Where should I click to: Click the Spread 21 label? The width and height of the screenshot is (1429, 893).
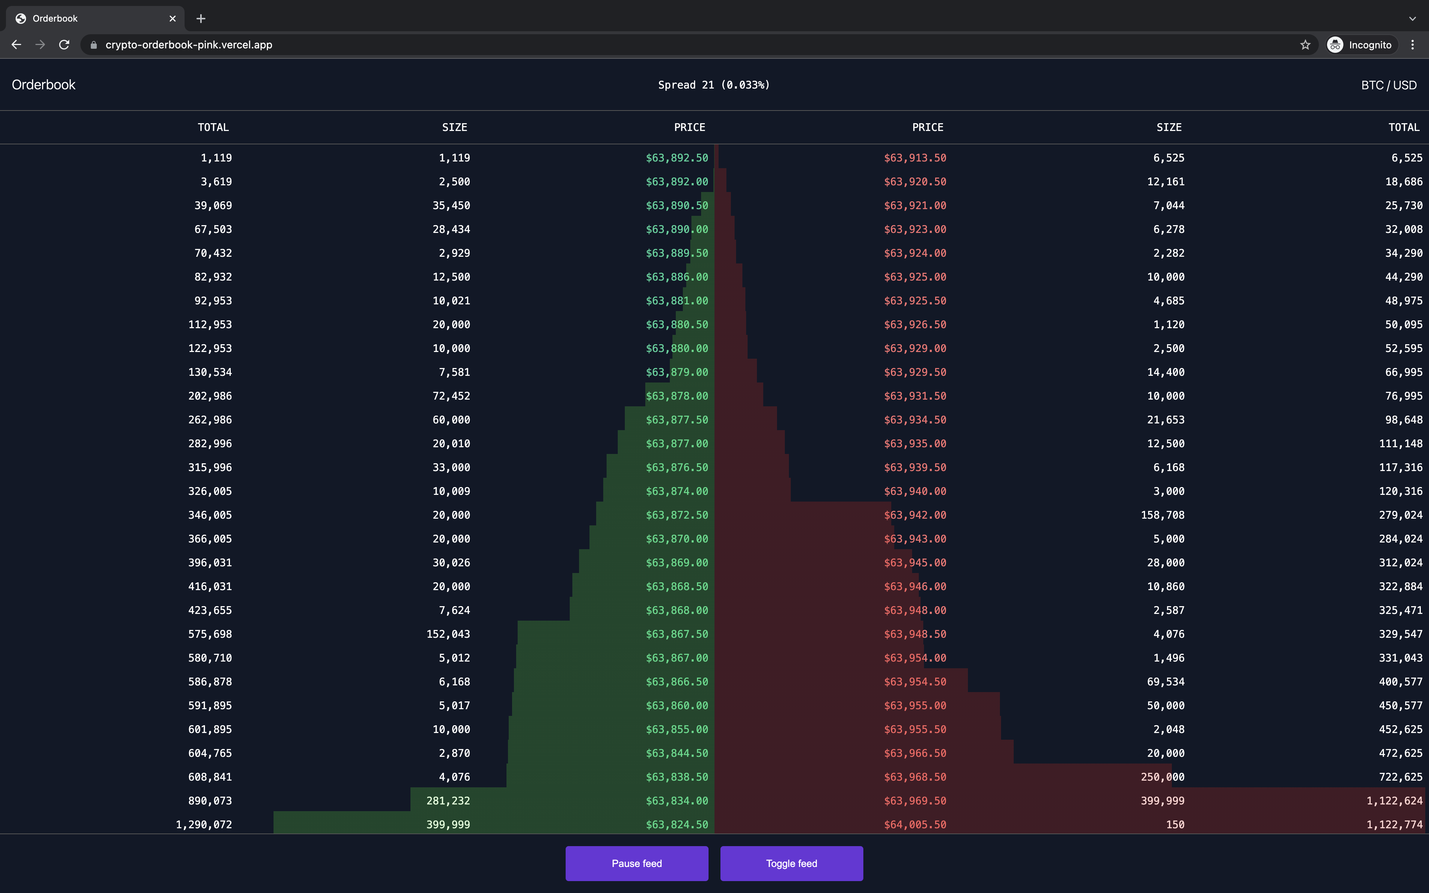coord(713,85)
